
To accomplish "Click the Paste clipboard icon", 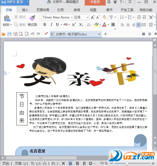I will point(7,18).
